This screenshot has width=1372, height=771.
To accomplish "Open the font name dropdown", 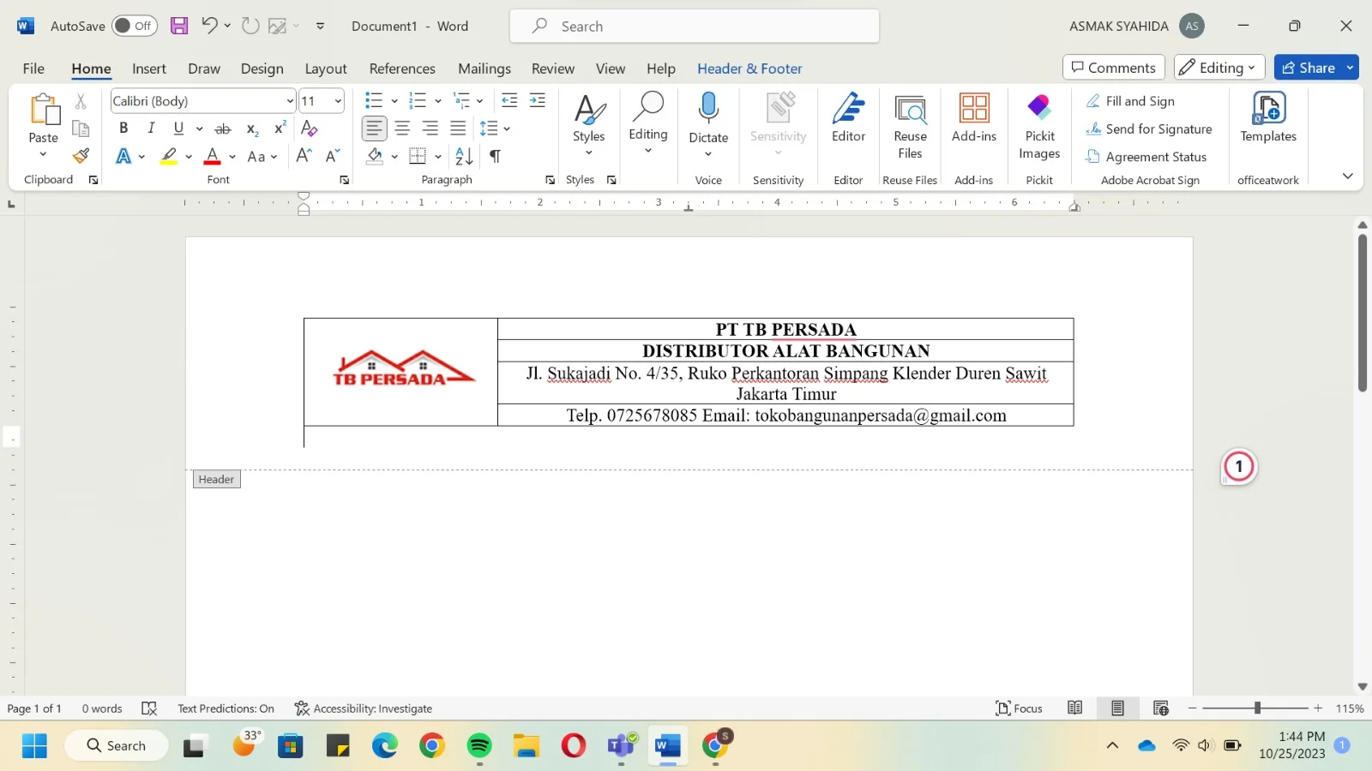I will point(288,100).
